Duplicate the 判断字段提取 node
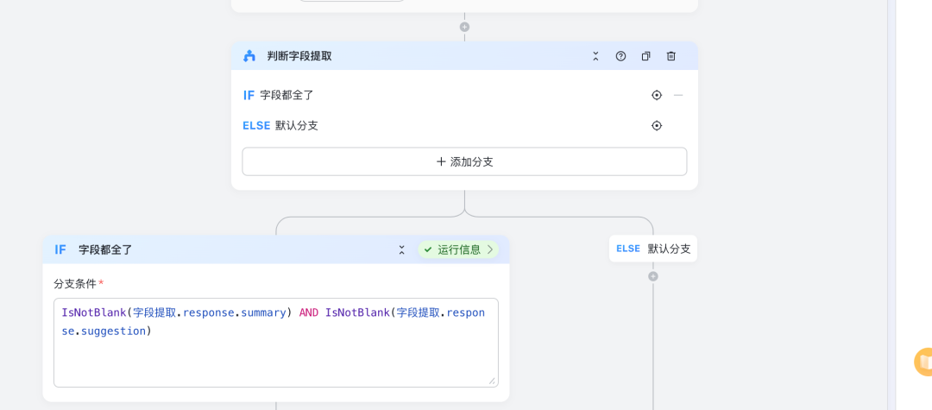Image resolution: width=932 pixels, height=410 pixels. coord(645,56)
